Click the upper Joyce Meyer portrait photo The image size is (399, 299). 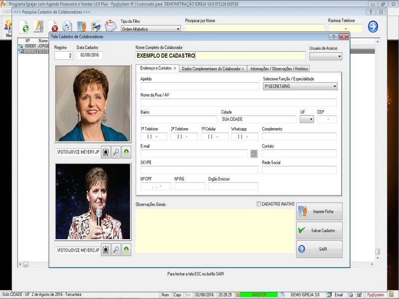93,104
